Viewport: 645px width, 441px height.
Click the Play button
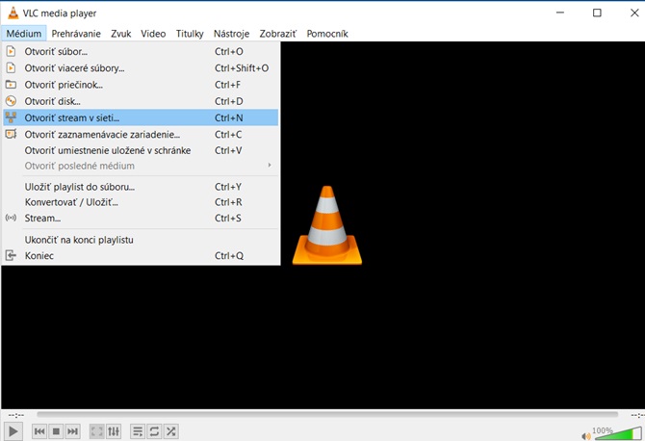click(x=13, y=431)
